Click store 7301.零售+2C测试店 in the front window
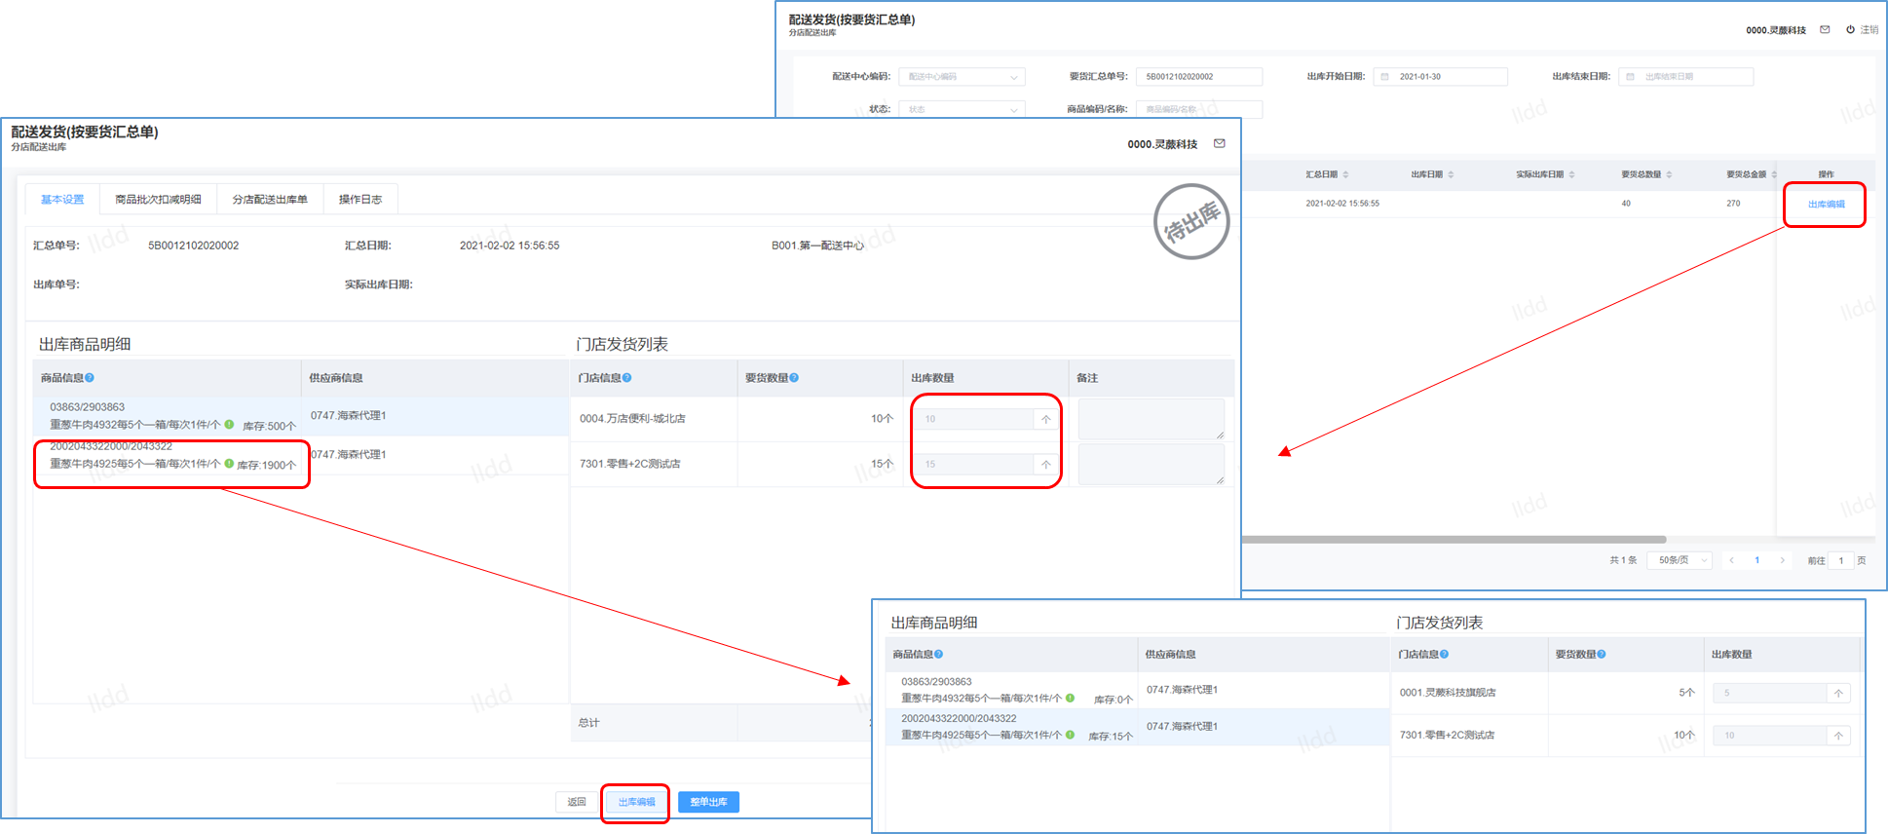This screenshot has height=834, width=1888. pyautogui.click(x=629, y=464)
